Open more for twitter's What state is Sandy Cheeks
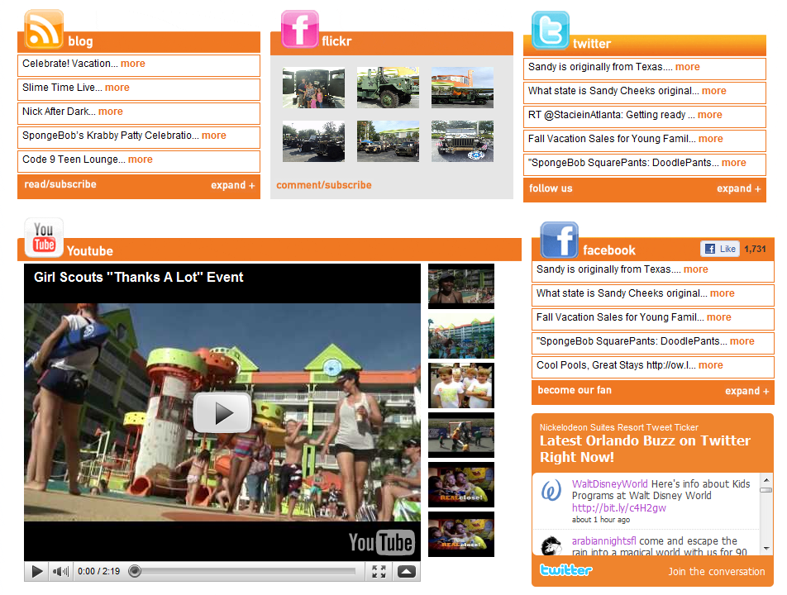The width and height of the screenshot is (787, 595). click(x=714, y=91)
